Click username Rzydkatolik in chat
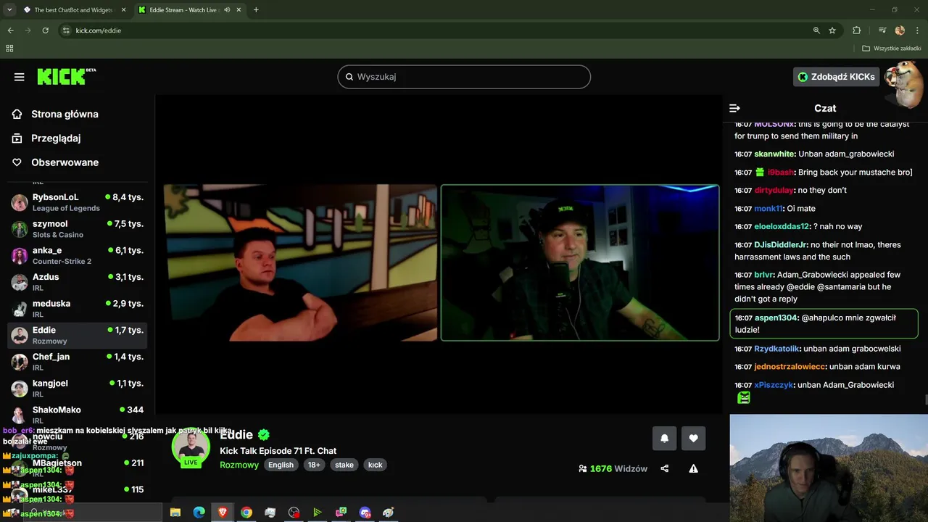Screen dimensions: 928x522 [x=776, y=349]
